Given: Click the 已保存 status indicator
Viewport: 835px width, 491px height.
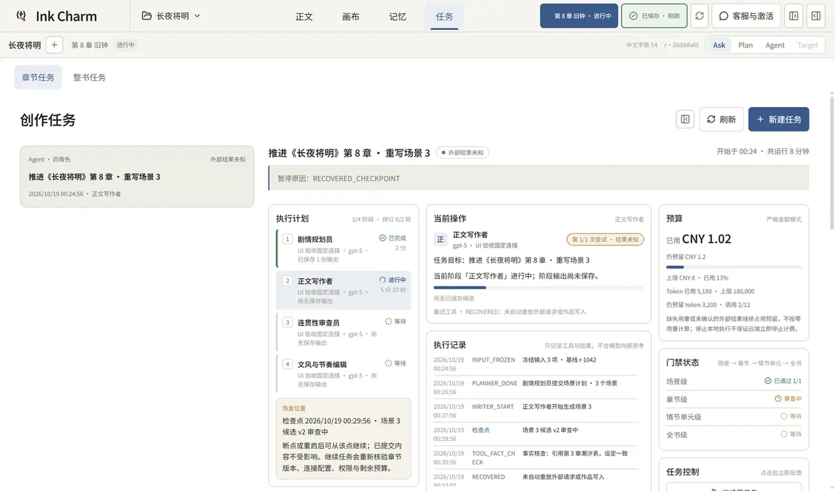Looking at the screenshot, I should 654,16.
